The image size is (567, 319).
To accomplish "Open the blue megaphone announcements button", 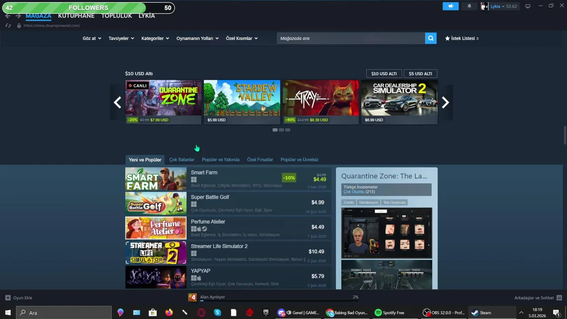I will coord(450,6).
